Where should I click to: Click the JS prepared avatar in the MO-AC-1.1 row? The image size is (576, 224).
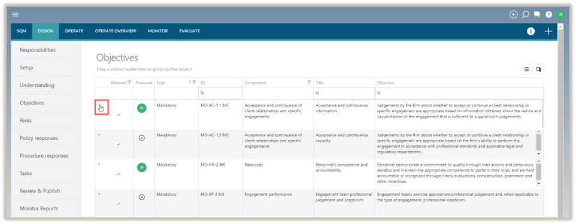(x=142, y=108)
